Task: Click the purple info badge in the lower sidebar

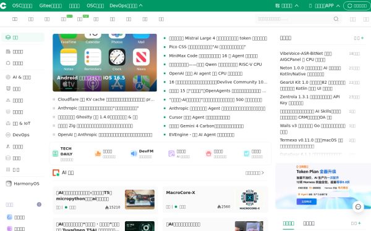Action: pyautogui.click(x=39, y=205)
